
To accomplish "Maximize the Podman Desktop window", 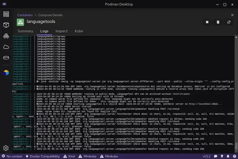I will (x=225, y=4).
